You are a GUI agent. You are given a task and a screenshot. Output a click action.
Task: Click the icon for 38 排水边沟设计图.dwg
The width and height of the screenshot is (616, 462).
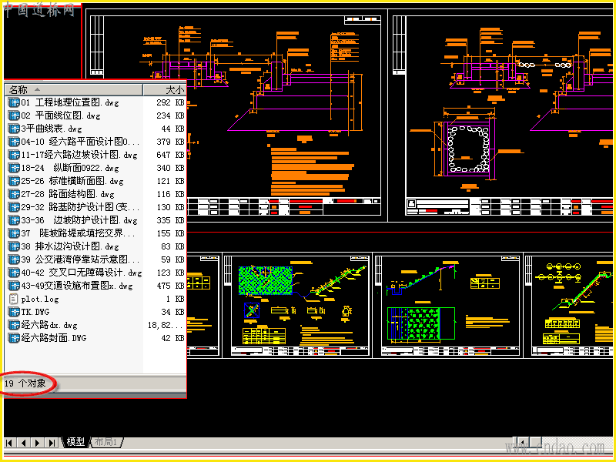click(x=14, y=246)
